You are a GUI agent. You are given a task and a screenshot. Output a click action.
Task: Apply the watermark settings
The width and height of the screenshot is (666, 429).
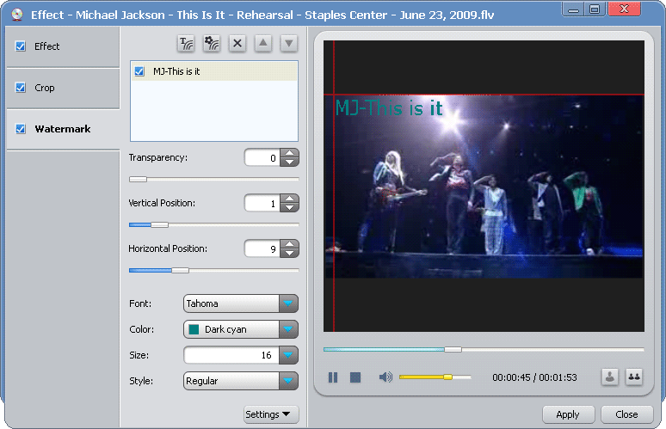568,414
